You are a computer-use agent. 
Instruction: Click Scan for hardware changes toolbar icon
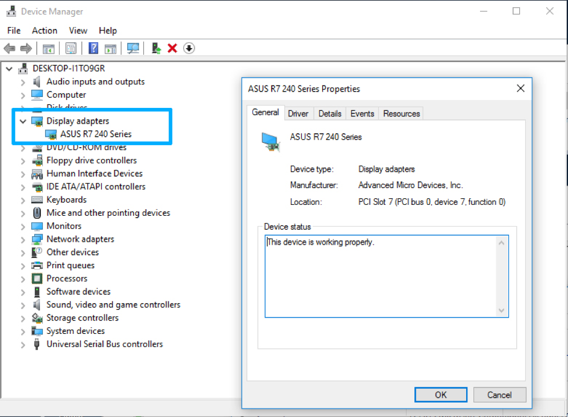click(133, 48)
